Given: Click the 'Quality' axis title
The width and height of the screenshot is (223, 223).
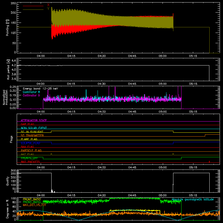Looking at the screenshot, I should coord(8,181).
